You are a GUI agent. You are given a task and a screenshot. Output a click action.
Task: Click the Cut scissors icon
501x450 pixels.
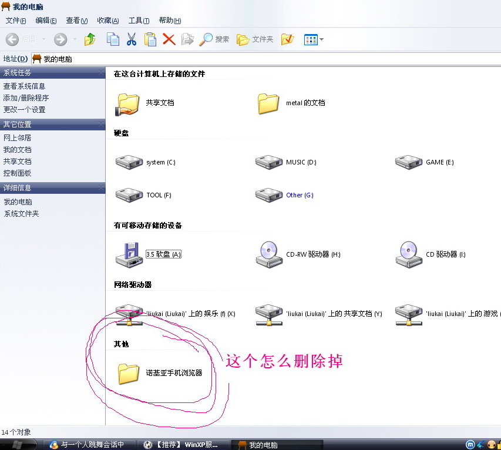(132, 39)
